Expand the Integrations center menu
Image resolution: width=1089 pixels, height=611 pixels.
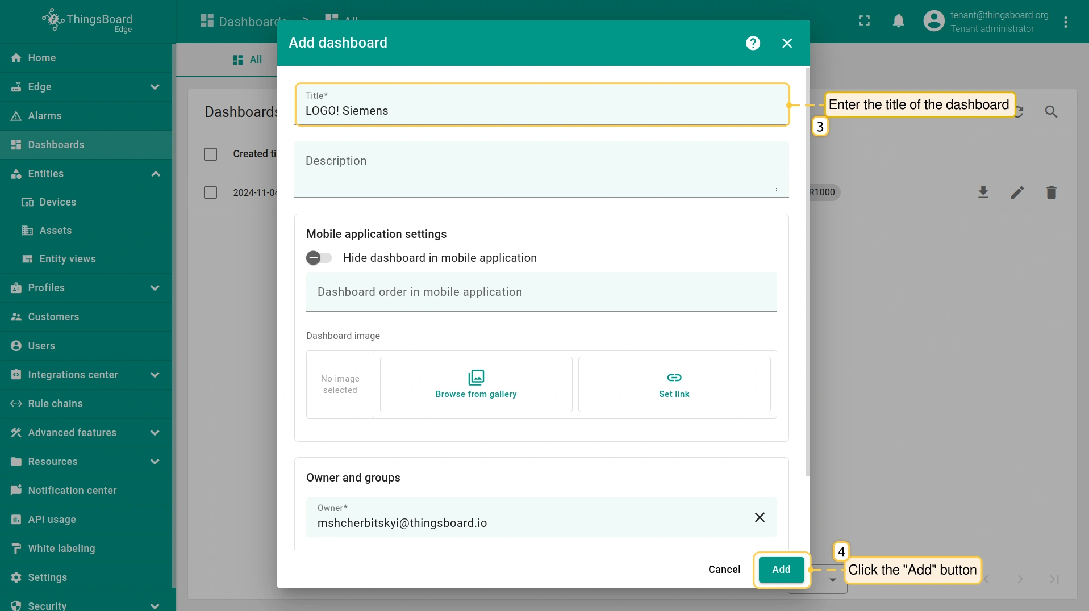click(155, 375)
